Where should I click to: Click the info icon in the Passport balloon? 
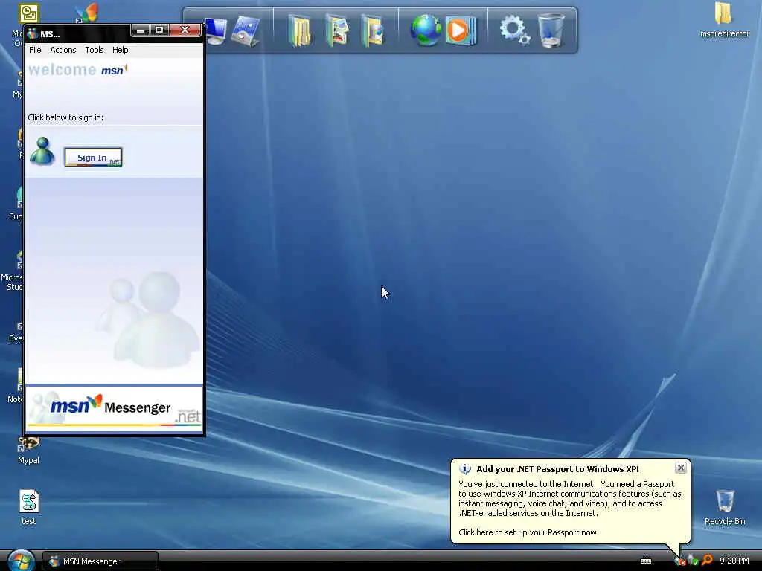point(465,469)
